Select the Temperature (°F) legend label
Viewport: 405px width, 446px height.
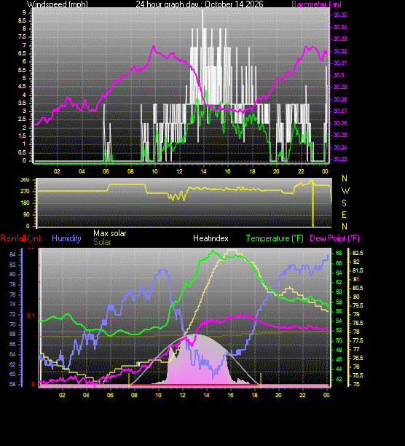click(275, 238)
